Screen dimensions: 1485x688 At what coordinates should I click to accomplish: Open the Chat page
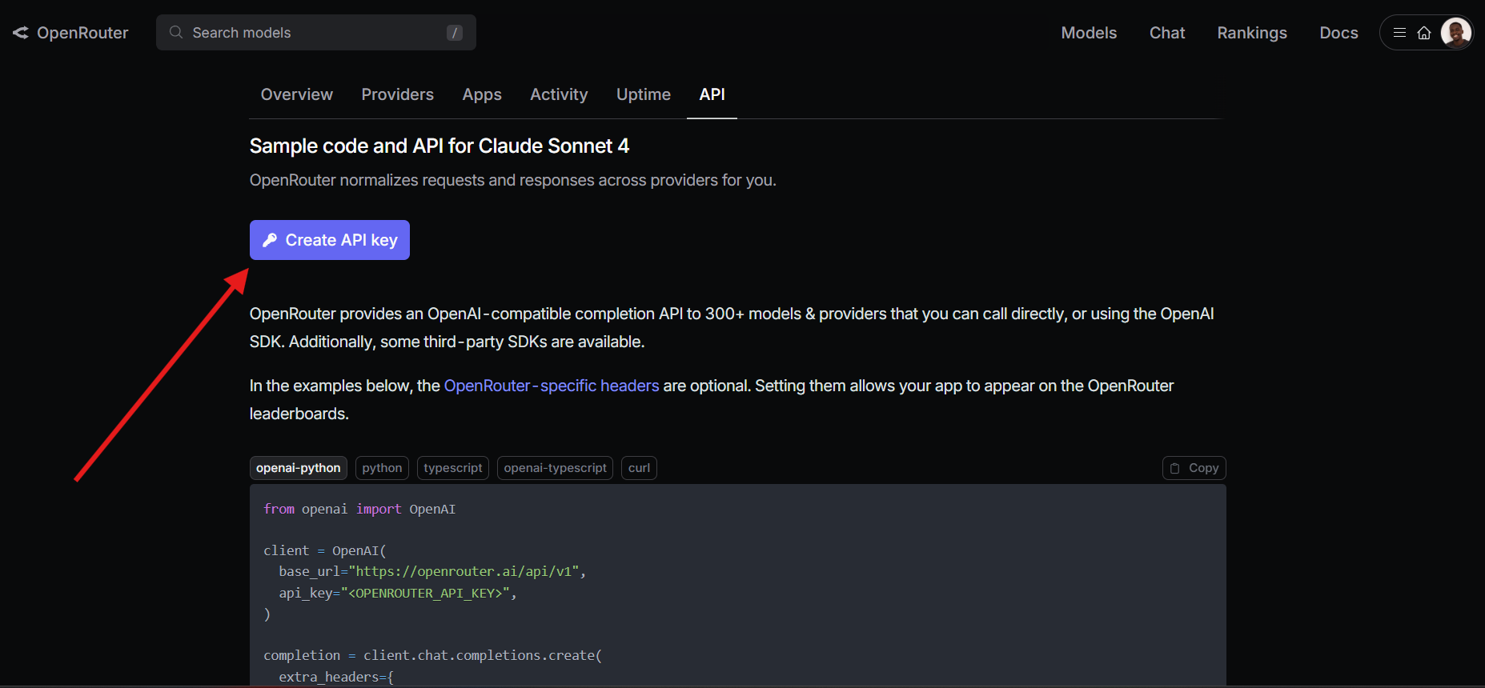point(1167,33)
